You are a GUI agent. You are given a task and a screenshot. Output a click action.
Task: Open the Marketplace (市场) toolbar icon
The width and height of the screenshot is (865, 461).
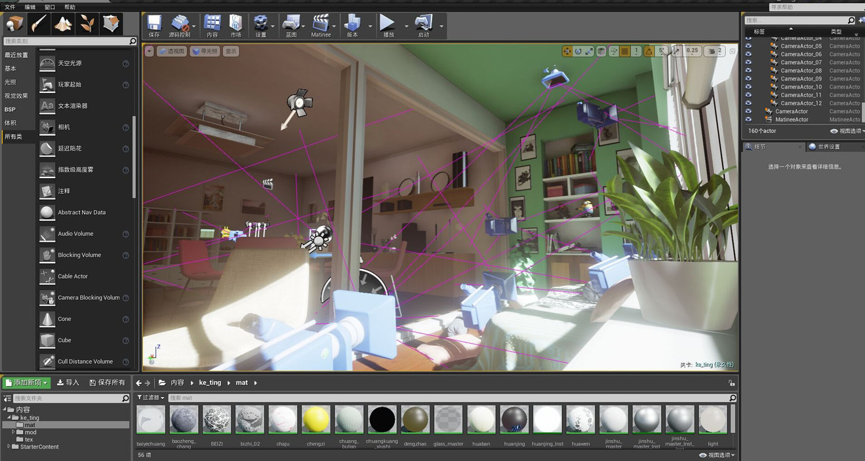pyautogui.click(x=235, y=26)
